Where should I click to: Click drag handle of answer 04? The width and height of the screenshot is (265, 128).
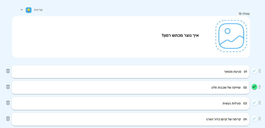click(260, 119)
